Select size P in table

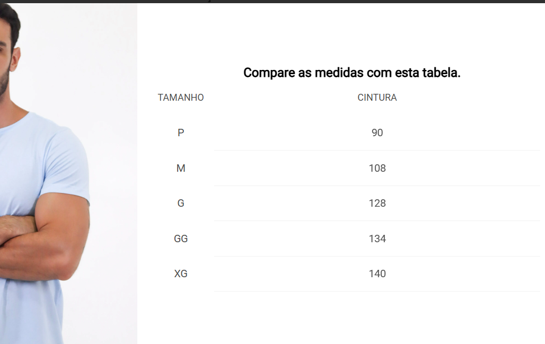(181, 133)
